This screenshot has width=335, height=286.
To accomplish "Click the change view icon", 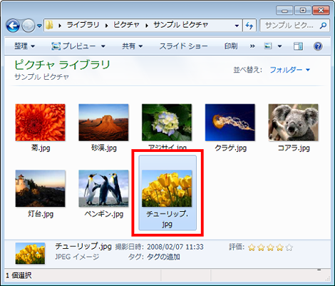I will pos(268,46).
